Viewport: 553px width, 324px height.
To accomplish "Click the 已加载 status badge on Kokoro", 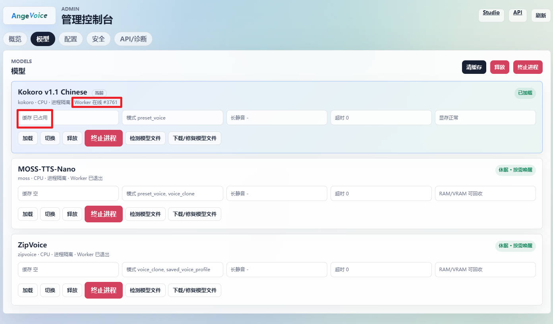I will 525,93.
